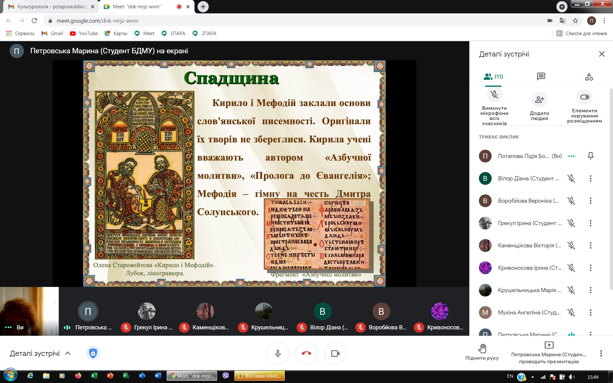
Task: Open the meeting chat tab
Action: click(x=541, y=77)
